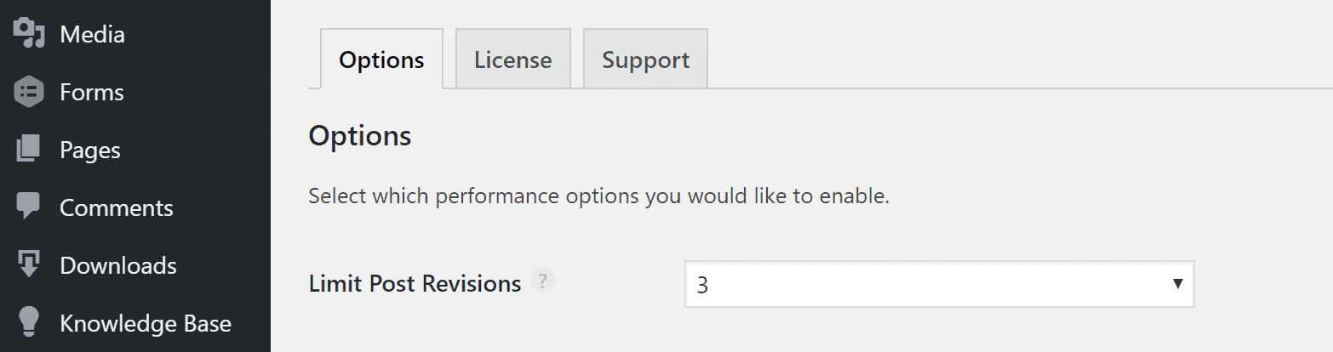Switch to the Options tab
The height and width of the screenshot is (352, 1333).
pos(381,60)
